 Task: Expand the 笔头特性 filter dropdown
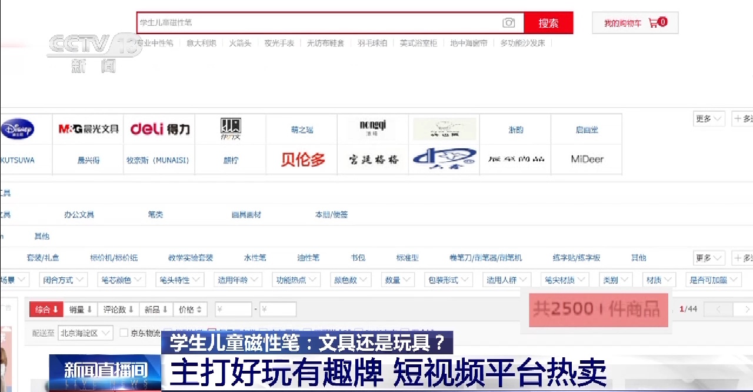click(179, 280)
